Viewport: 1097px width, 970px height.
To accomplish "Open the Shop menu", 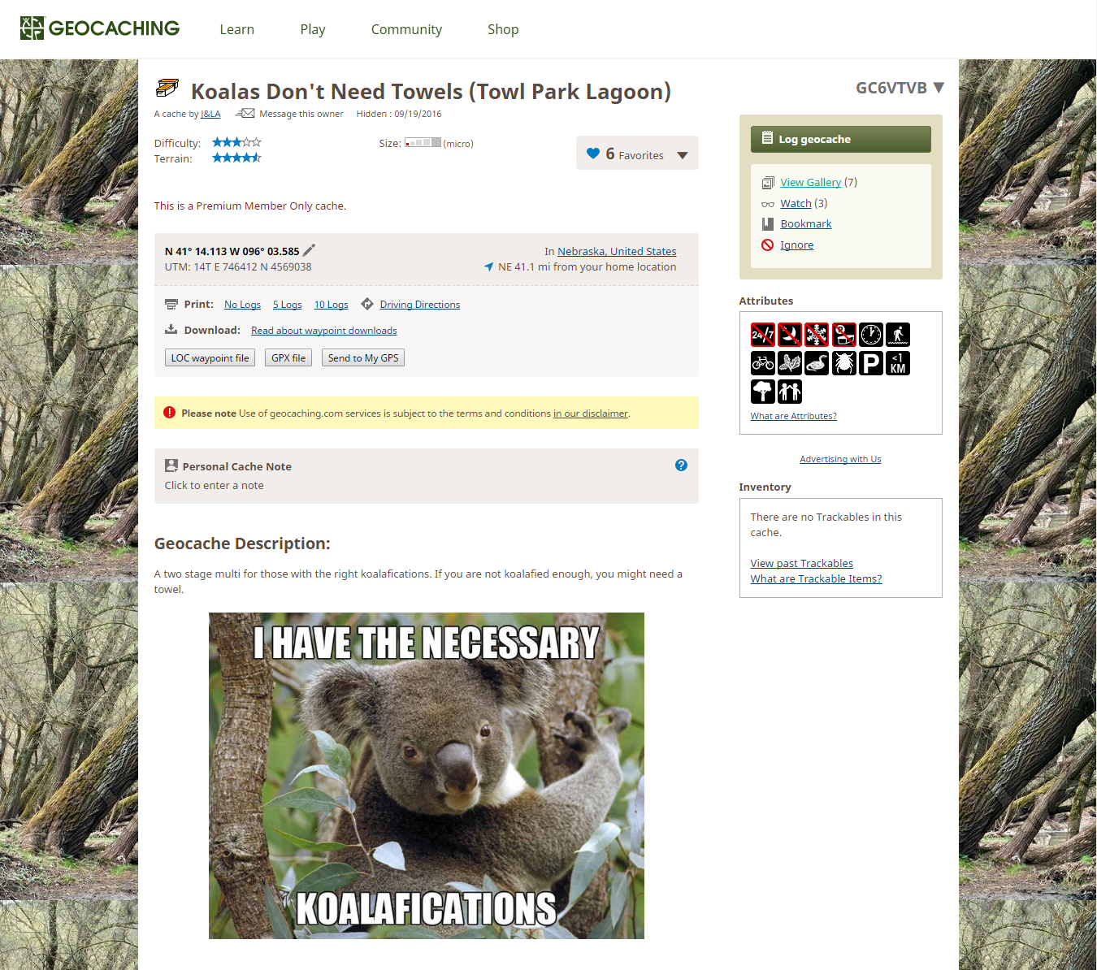I will pyautogui.click(x=503, y=29).
